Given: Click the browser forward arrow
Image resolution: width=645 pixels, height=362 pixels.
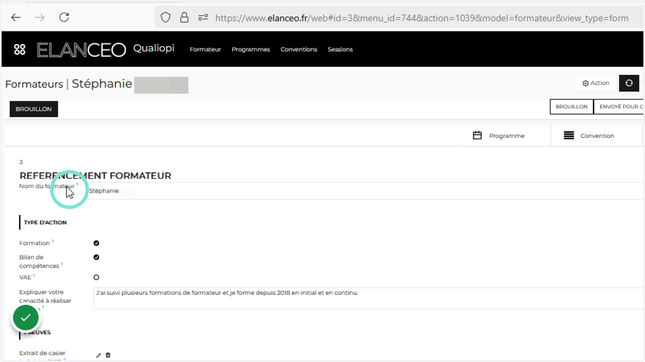Looking at the screenshot, I should pos(40,18).
